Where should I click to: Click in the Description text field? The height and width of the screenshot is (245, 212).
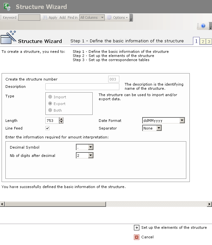(82, 87)
